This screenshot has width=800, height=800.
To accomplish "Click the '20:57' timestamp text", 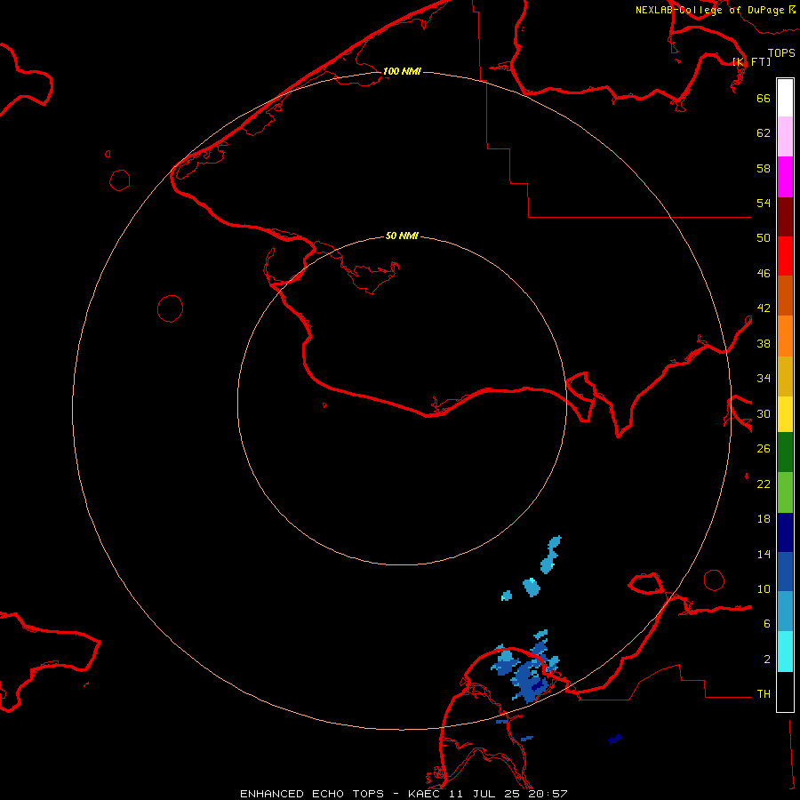I will [549, 794].
